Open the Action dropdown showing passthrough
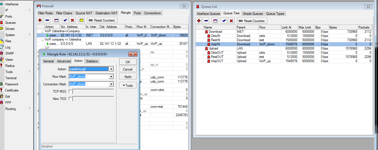378x150 pixels. [111, 69]
